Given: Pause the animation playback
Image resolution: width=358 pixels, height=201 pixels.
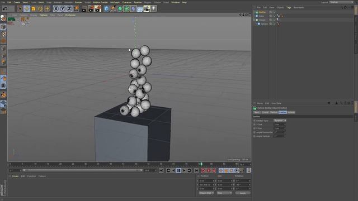Looking at the screenshot, I should click(179, 170).
